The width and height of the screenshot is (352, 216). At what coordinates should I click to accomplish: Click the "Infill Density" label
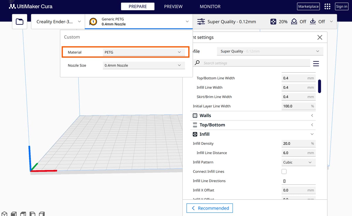[x=203, y=144]
